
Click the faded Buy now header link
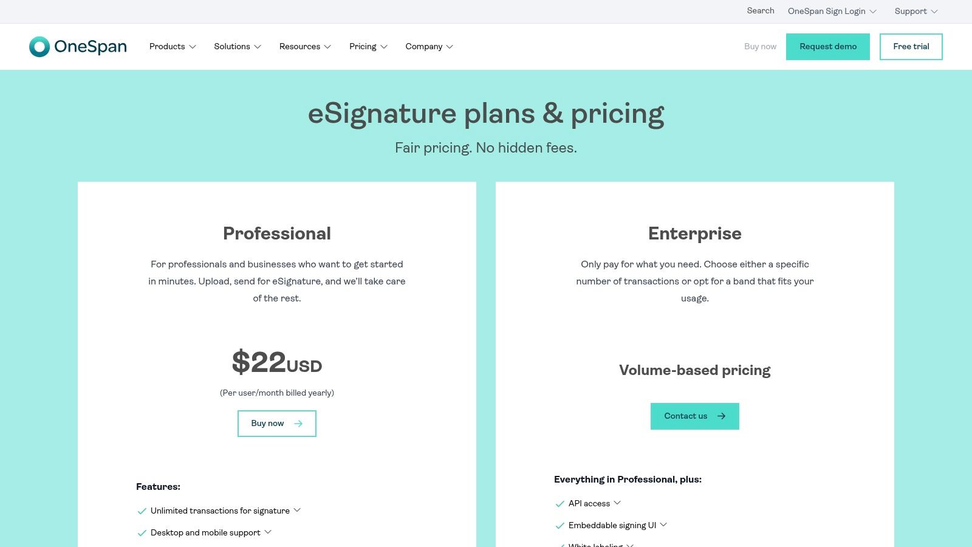point(760,47)
